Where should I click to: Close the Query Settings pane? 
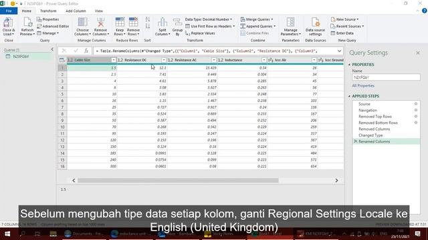[418, 53]
